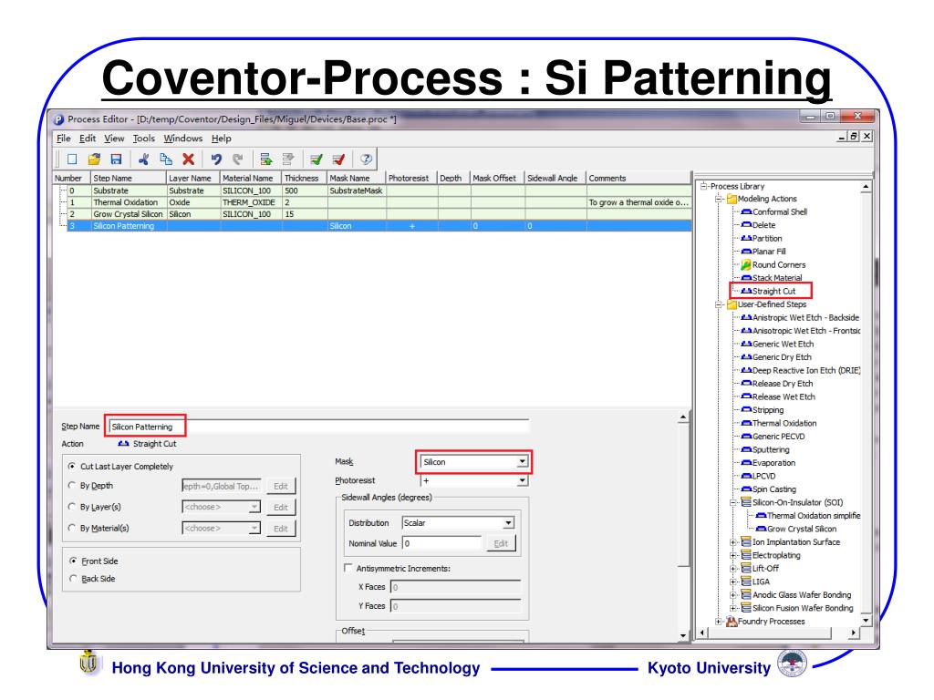The width and height of the screenshot is (934, 700).
Task: Open the Tools menu
Action: pyautogui.click(x=143, y=139)
